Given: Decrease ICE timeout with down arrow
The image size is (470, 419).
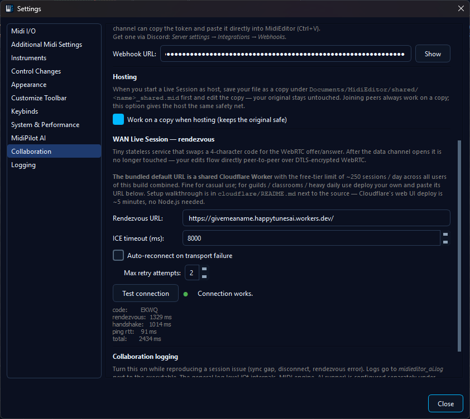Looking at the screenshot, I should point(445,242).
